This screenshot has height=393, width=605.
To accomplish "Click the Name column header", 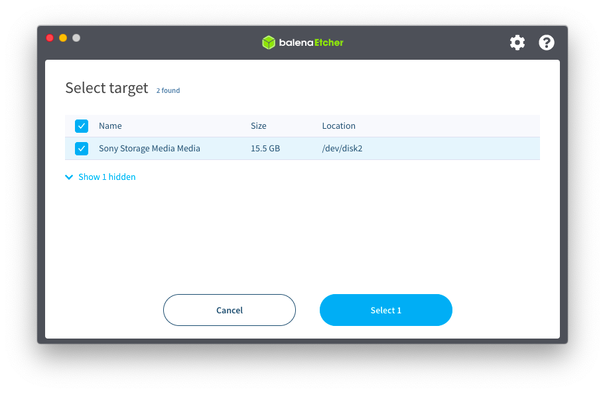I will point(110,126).
